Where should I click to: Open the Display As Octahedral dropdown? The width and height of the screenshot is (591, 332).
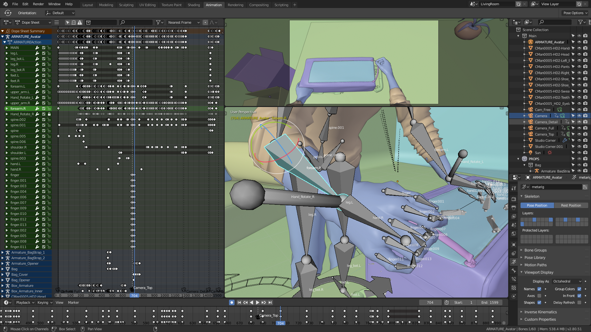coord(567,281)
